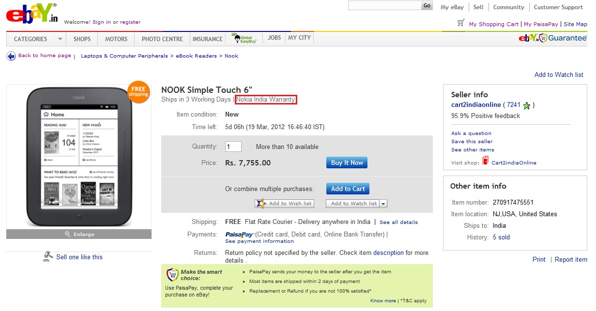Open Laptops & Computer Peripherals breadcrumb
This screenshot has height=311, width=596.
tap(124, 56)
